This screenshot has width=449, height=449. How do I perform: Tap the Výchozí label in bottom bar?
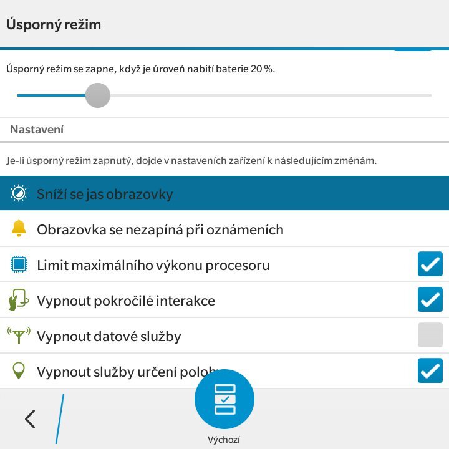tap(224, 440)
